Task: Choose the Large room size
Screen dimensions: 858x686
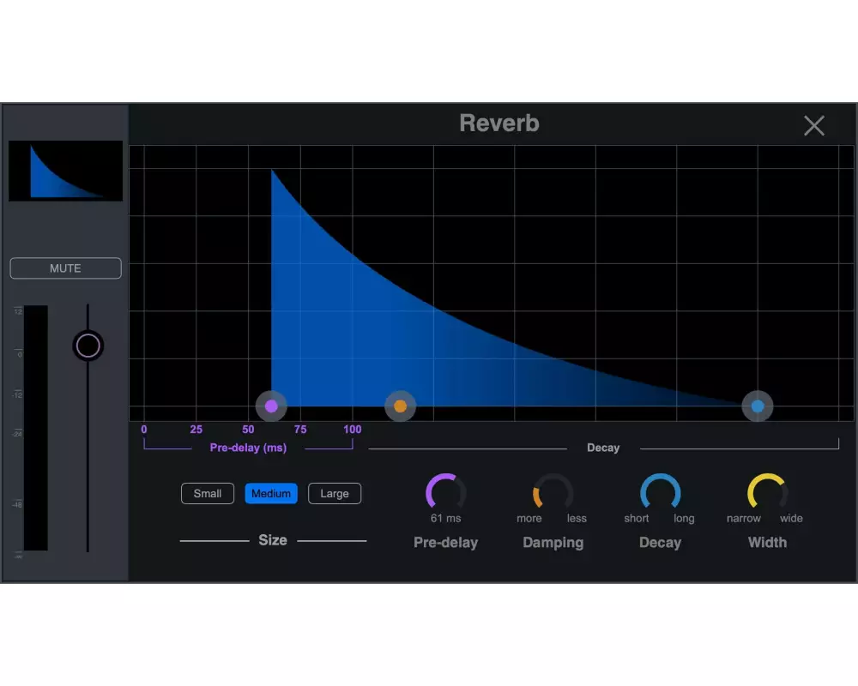Action: [x=335, y=494]
